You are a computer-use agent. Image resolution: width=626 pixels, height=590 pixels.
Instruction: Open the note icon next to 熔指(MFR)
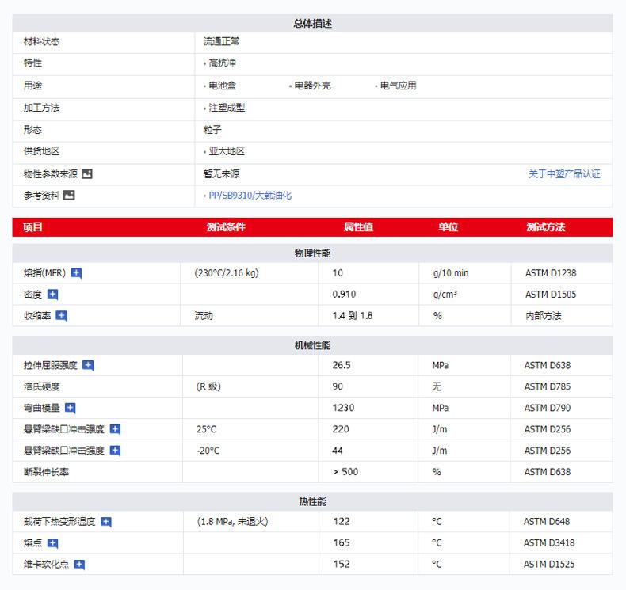coord(76,273)
